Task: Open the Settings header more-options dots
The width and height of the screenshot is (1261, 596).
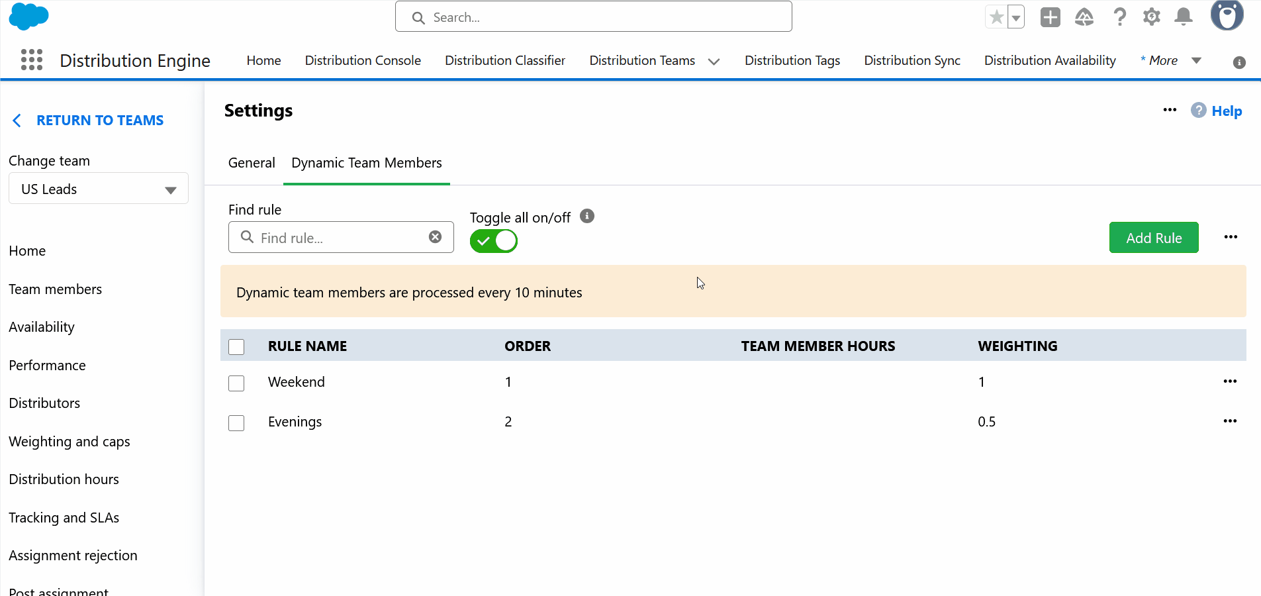Action: pyautogui.click(x=1170, y=110)
